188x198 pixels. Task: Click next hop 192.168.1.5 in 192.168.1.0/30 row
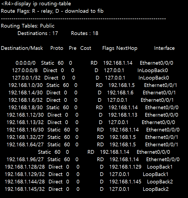point(122,85)
